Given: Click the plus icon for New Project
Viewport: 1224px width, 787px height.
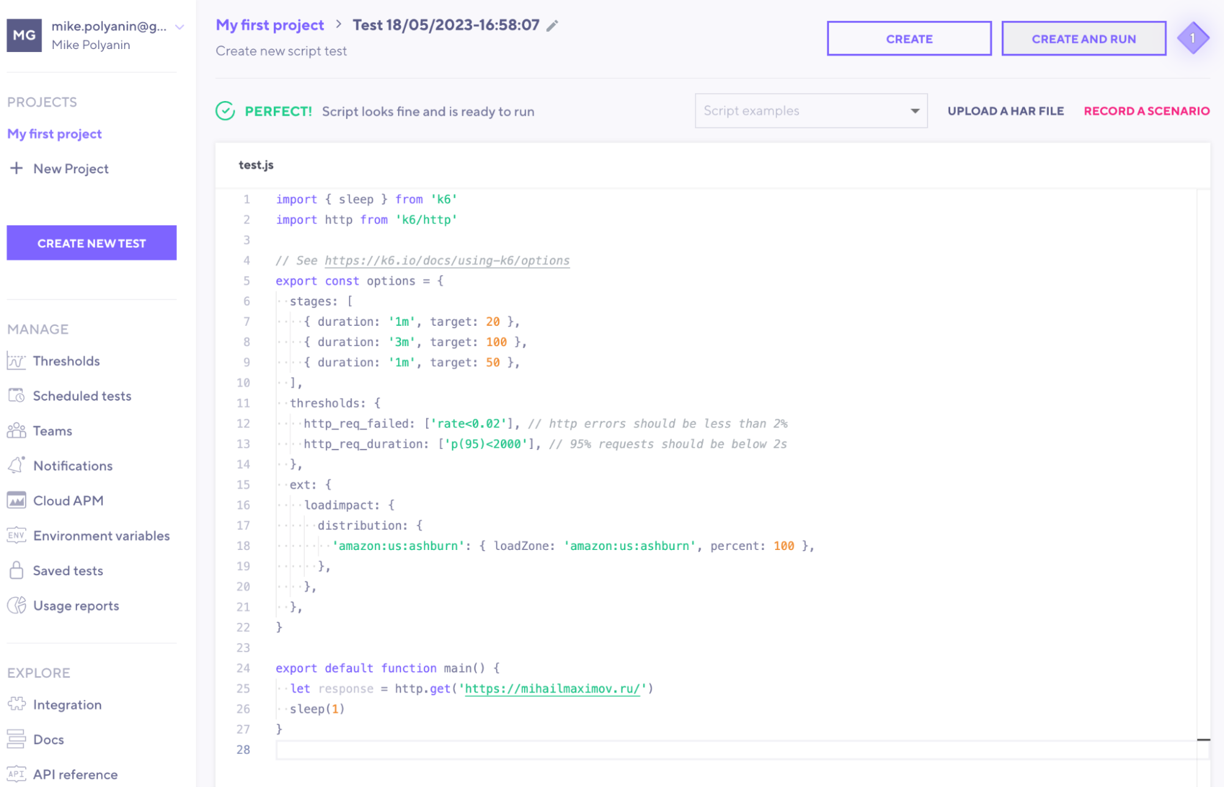Looking at the screenshot, I should [x=17, y=168].
